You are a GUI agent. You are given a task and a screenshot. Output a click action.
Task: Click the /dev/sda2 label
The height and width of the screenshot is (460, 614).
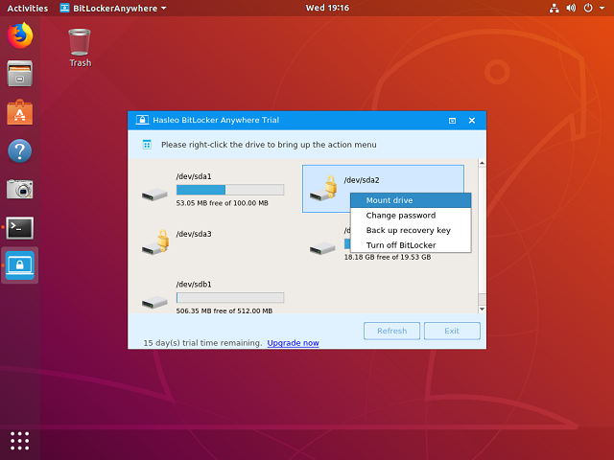coord(362,180)
